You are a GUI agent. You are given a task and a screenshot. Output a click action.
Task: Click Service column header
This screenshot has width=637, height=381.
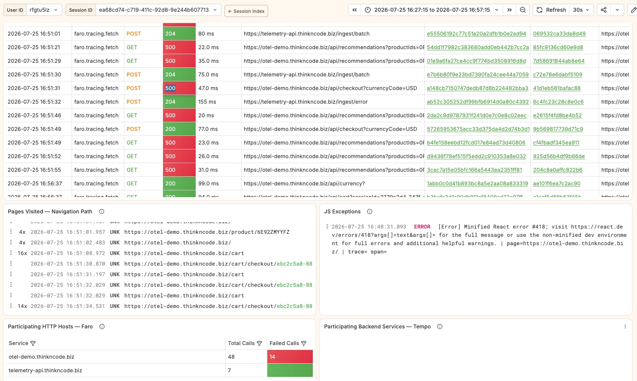click(18, 343)
